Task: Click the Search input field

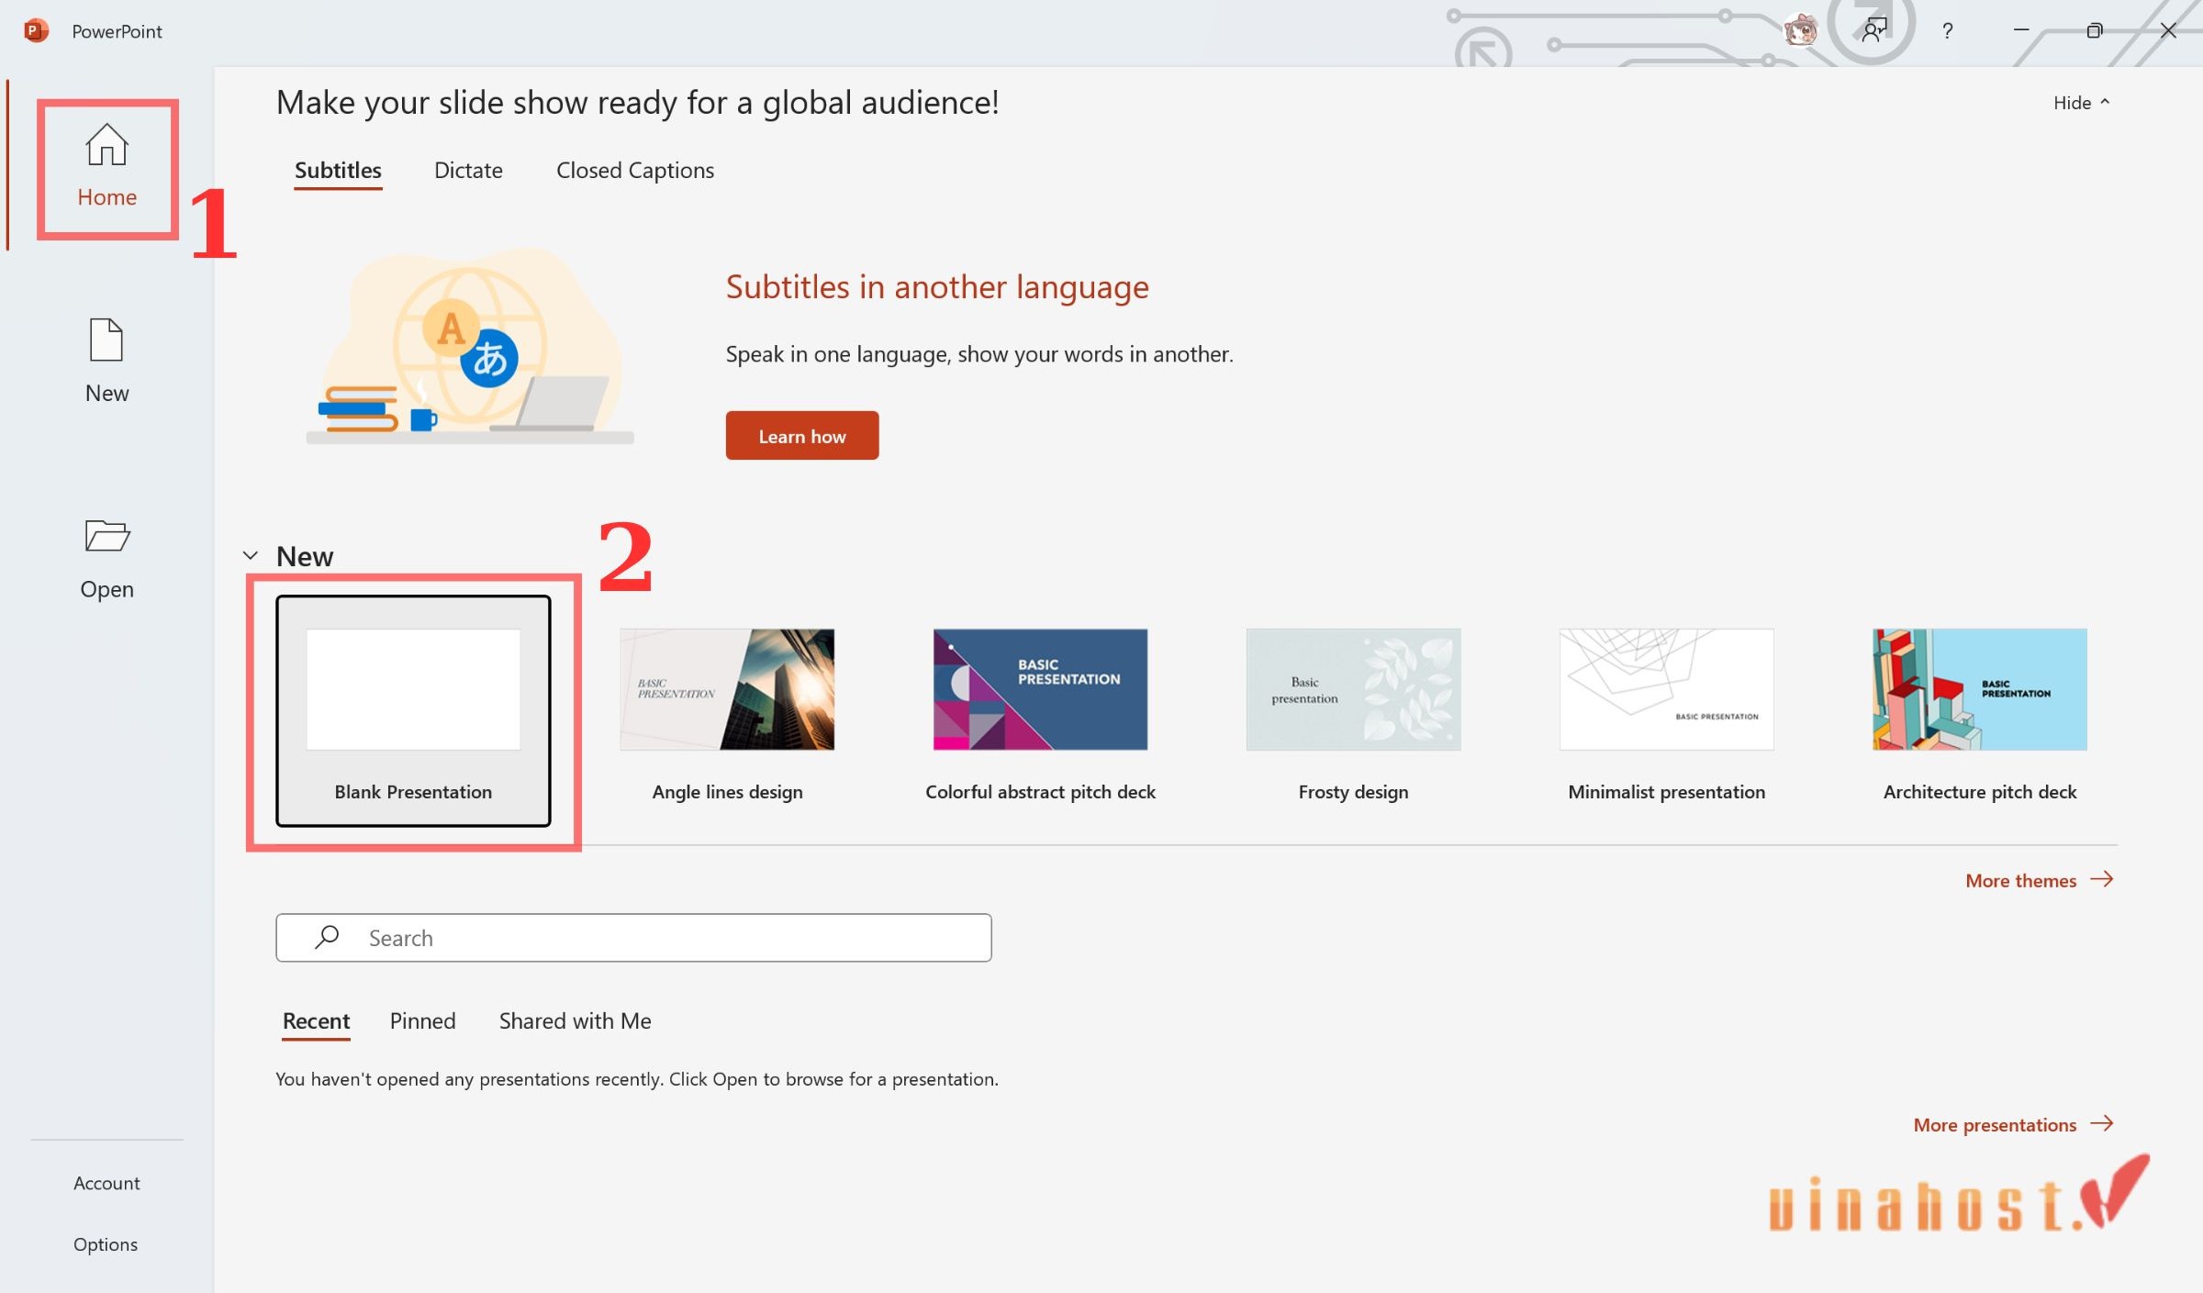Action: (x=633, y=937)
